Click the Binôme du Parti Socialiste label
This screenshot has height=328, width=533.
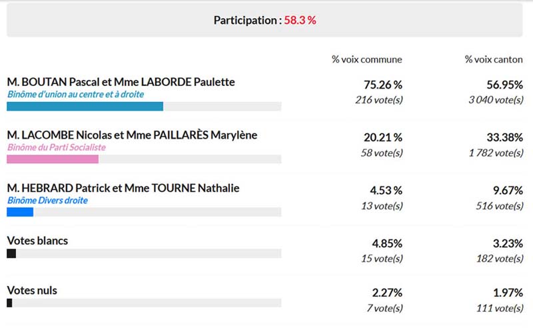point(57,147)
